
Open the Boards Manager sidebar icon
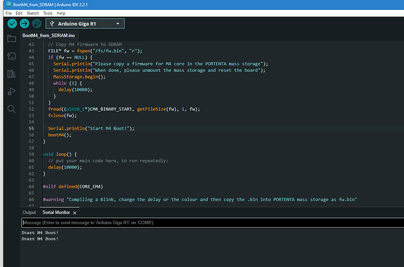coord(11,56)
